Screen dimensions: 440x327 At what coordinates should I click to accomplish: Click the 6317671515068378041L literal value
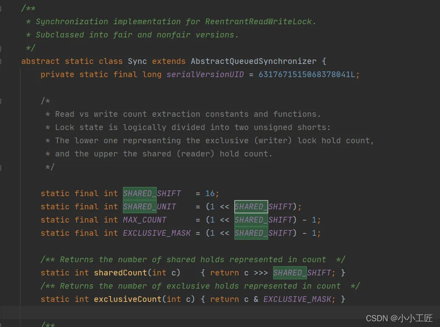coord(307,74)
